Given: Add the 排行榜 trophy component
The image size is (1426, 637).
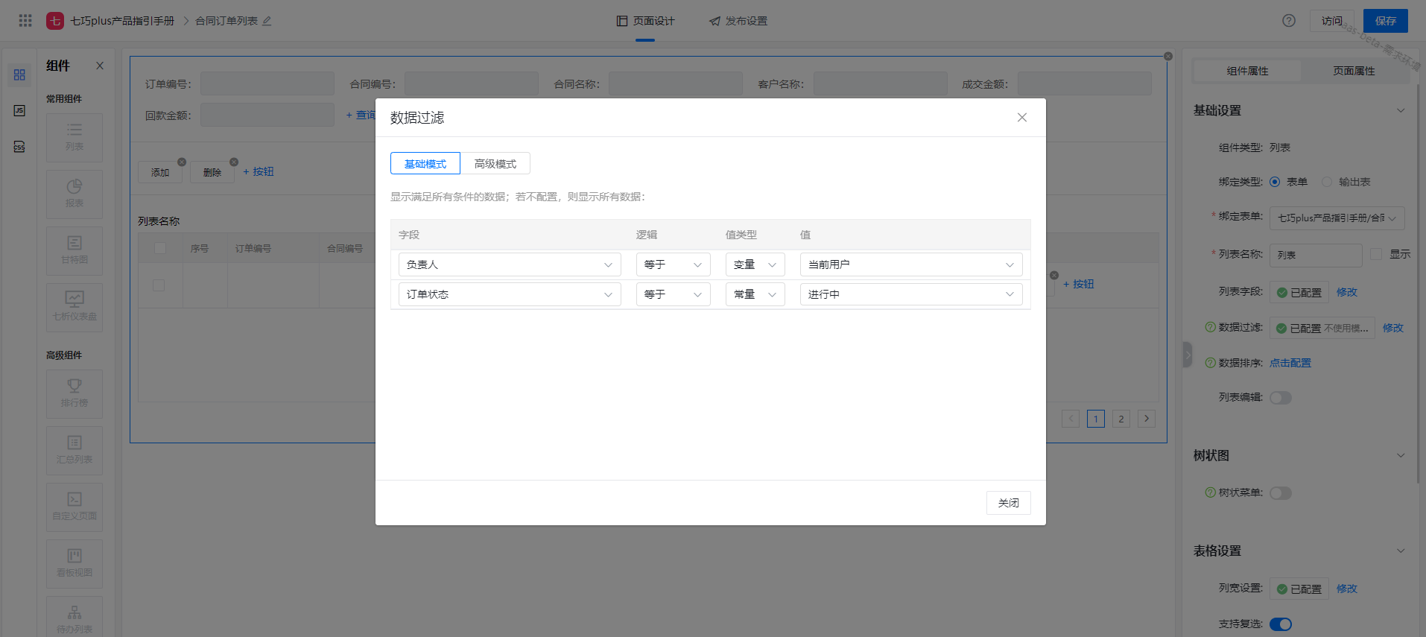Looking at the screenshot, I should [x=75, y=393].
